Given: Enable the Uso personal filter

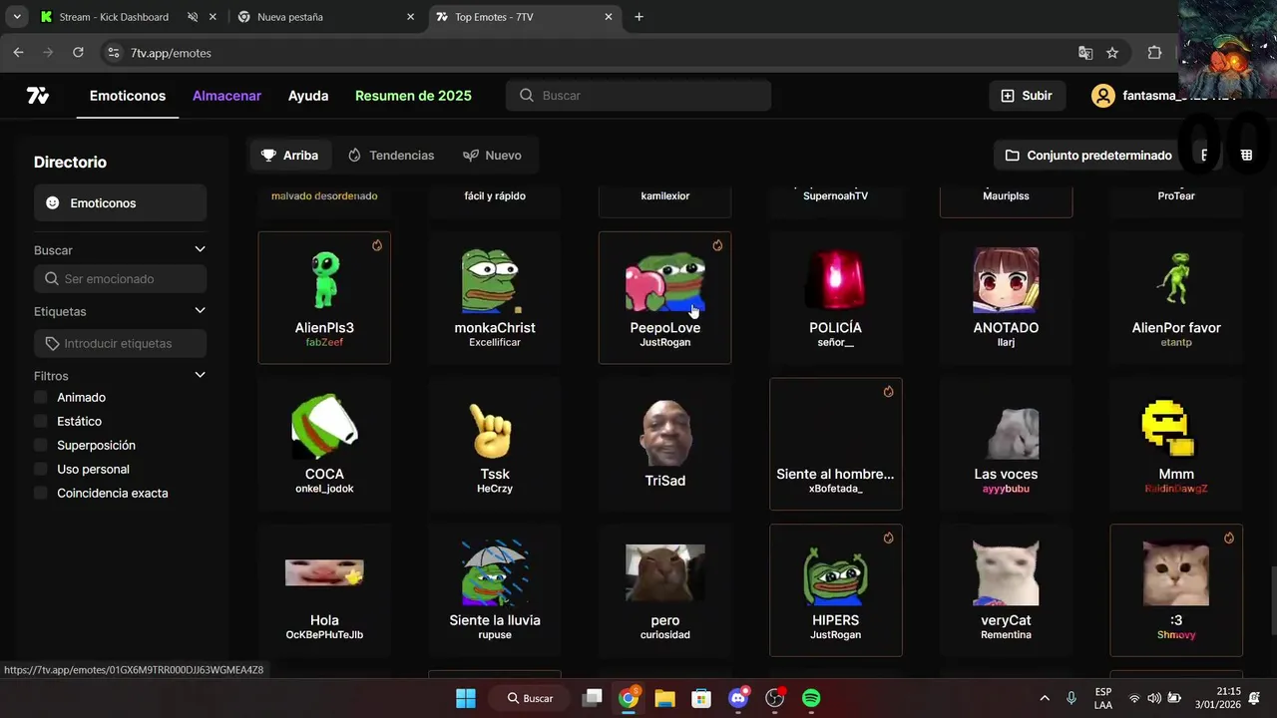Looking at the screenshot, I should (x=41, y=469).
